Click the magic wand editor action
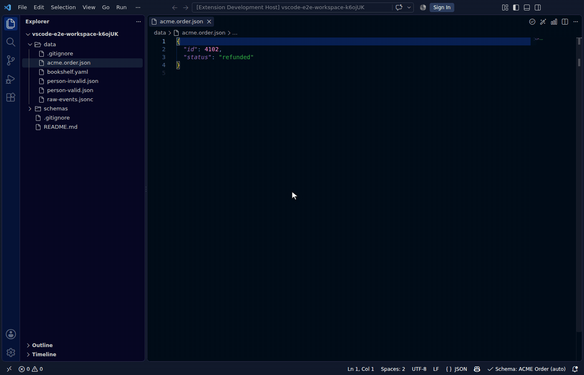The height and width of the screenshot is (375, 584). 543,22
